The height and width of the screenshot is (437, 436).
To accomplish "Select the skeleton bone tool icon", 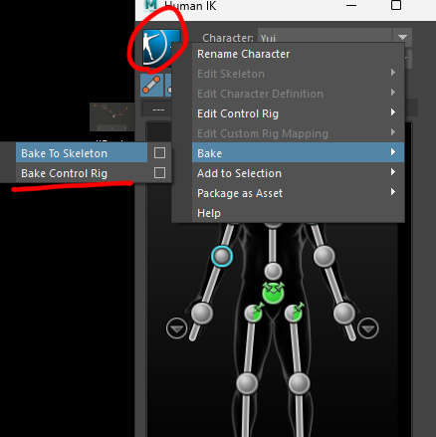I will click(151, 85).
